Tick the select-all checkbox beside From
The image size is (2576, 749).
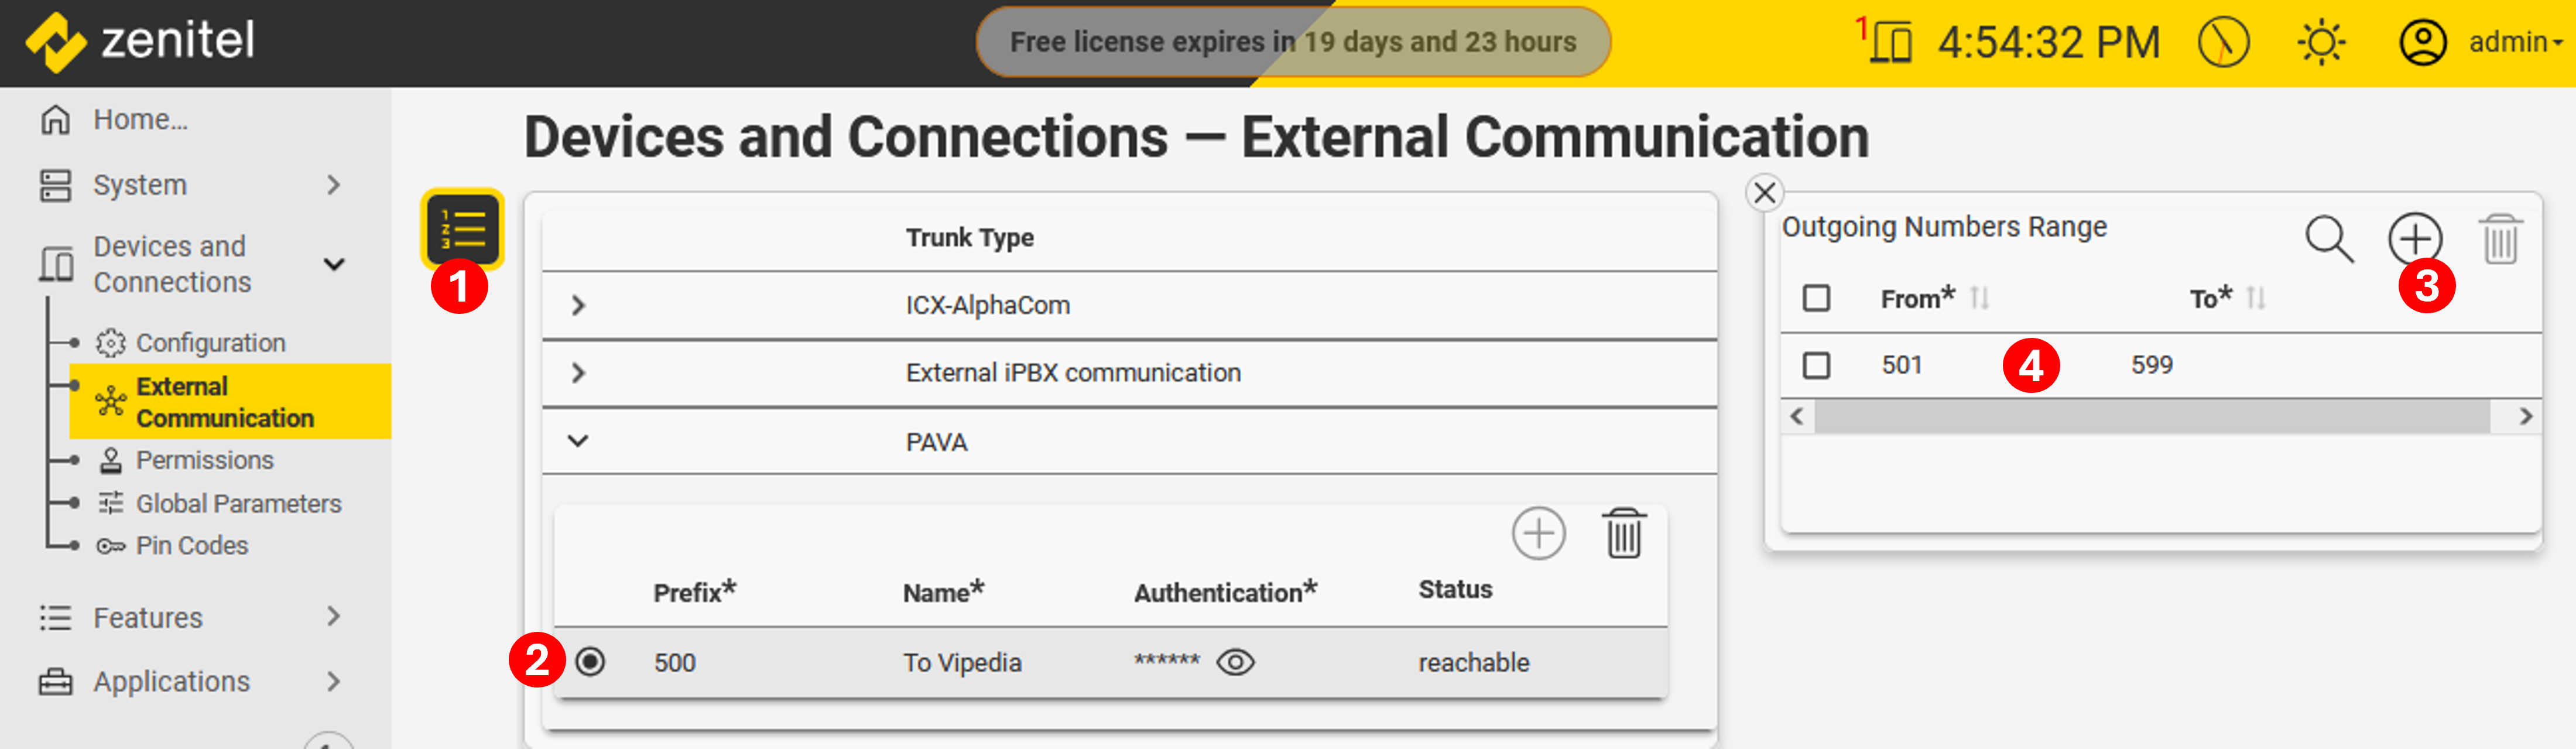click(1816, 298)
